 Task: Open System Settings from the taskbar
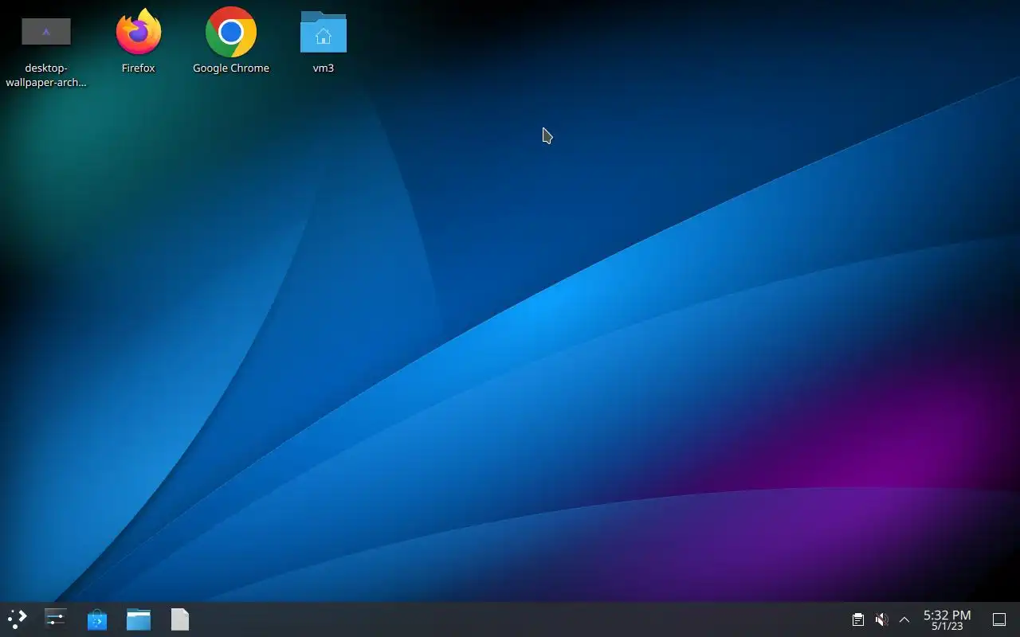coord(56,619)
